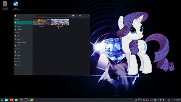Select the Linux runner in sidebar
The image size is (181, 102).
(x=23, y=52)
